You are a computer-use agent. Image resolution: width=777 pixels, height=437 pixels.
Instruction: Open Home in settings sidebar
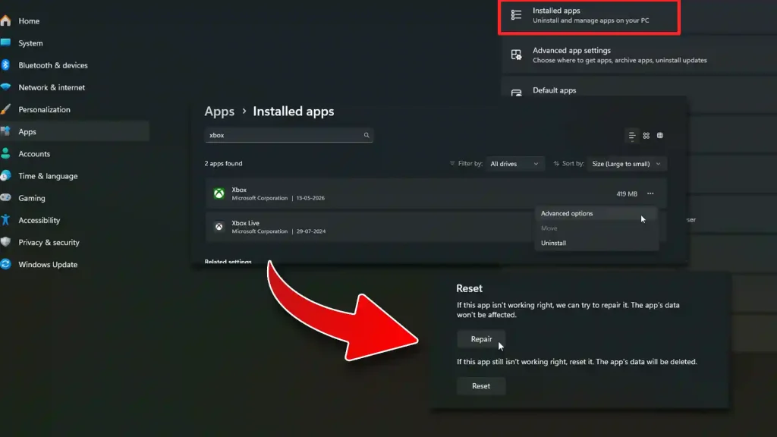click(x=29, y=20)
